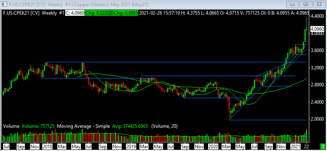This screenshot has height=151, width=327.
Task: Click the Avg: 374425.6563 readout
Action: coord(130,126)
